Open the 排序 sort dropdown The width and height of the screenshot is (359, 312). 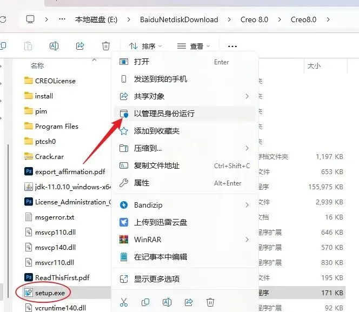tap(145, 47)
